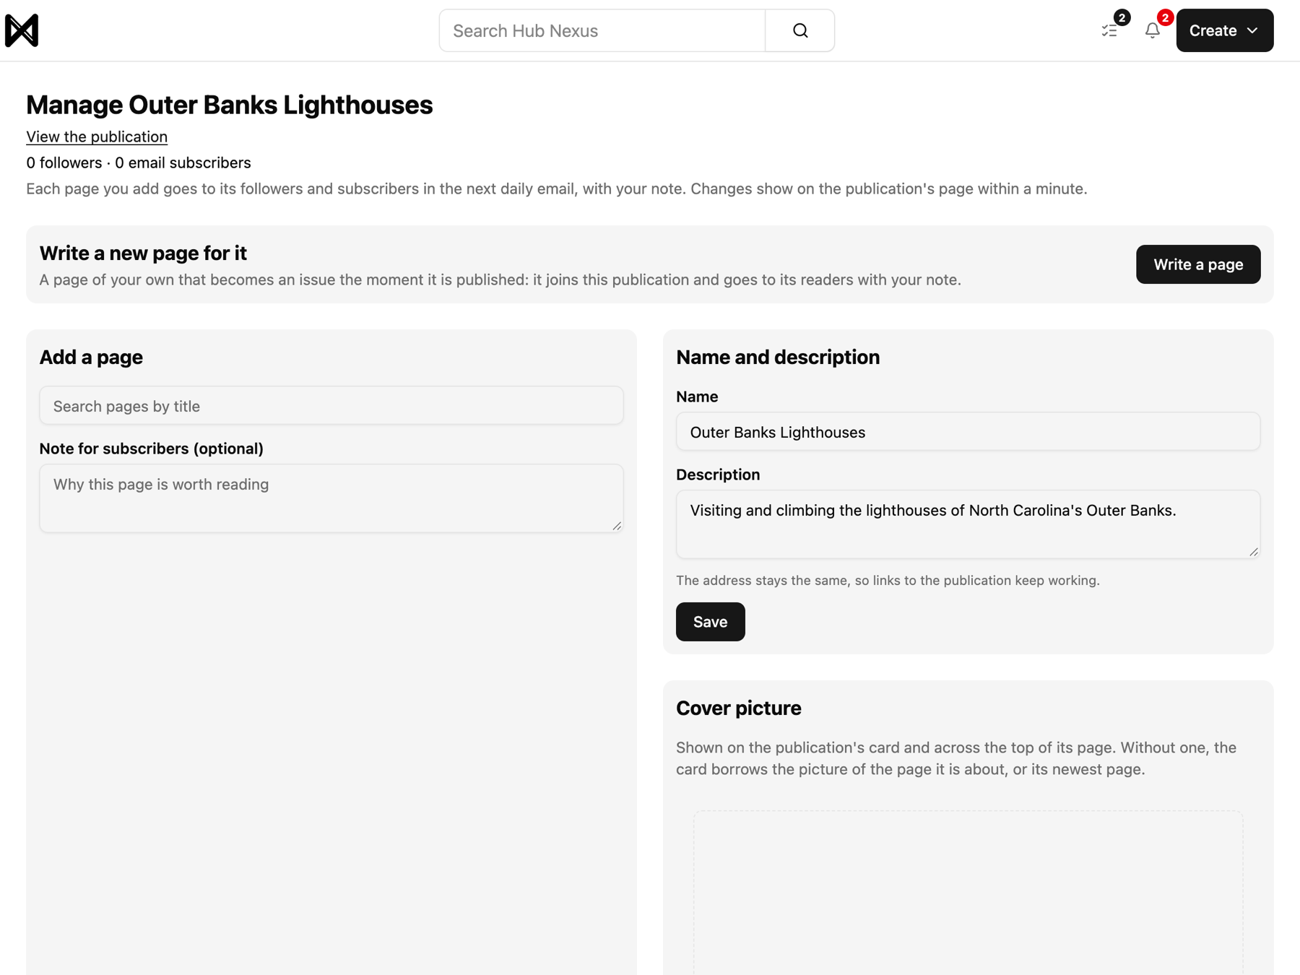The width and height of the screenshot is (1300, 975).
Task: Click the 'Cover picture' heading
Action: point(738,708)
